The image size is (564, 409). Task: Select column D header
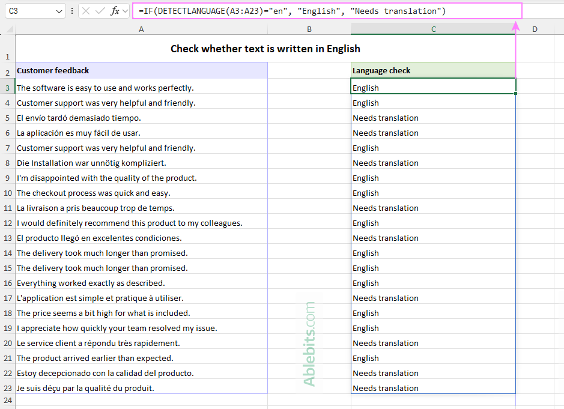pos(535,29)
